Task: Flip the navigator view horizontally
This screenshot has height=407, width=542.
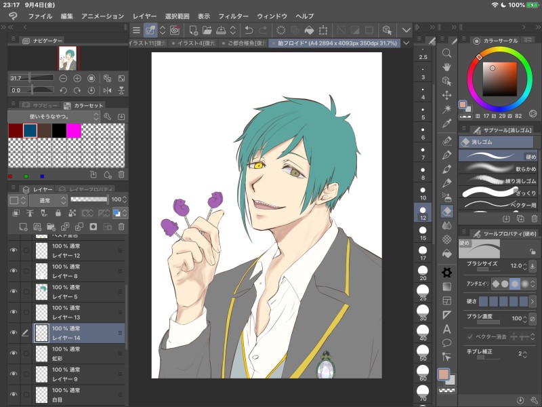Action: [108, 90]
